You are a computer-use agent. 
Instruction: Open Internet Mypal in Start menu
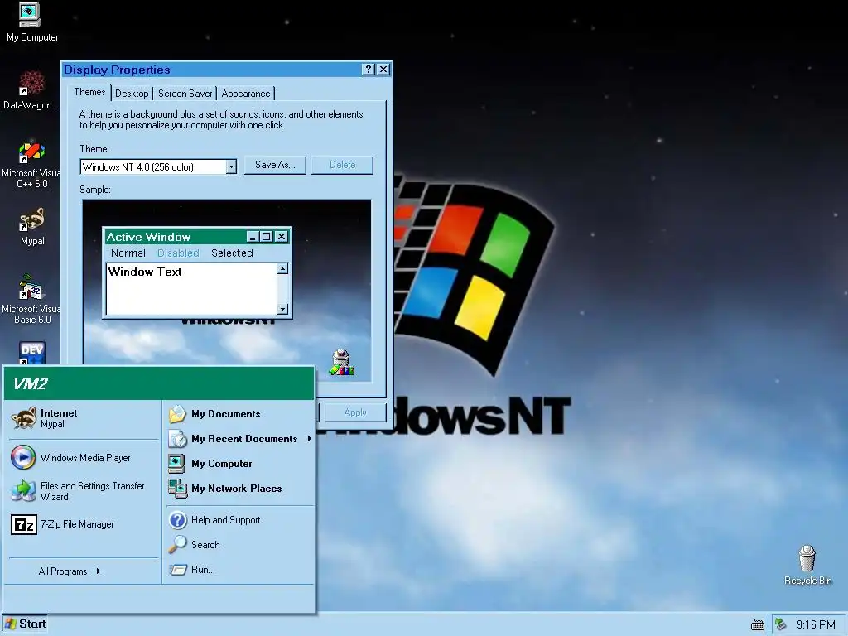83,418
